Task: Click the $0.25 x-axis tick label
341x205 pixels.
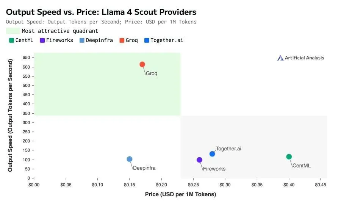Action: pos(193,185)
